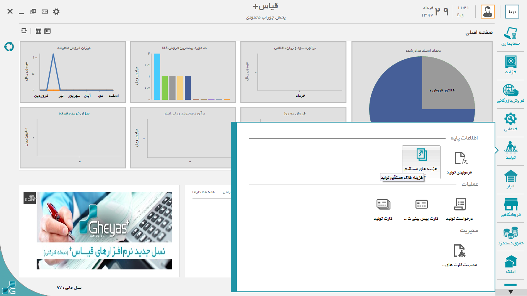Open کارت پیش بینی forecast card
Image resolution: width=527 pixels, height=296 pixels.
point(421,210)
